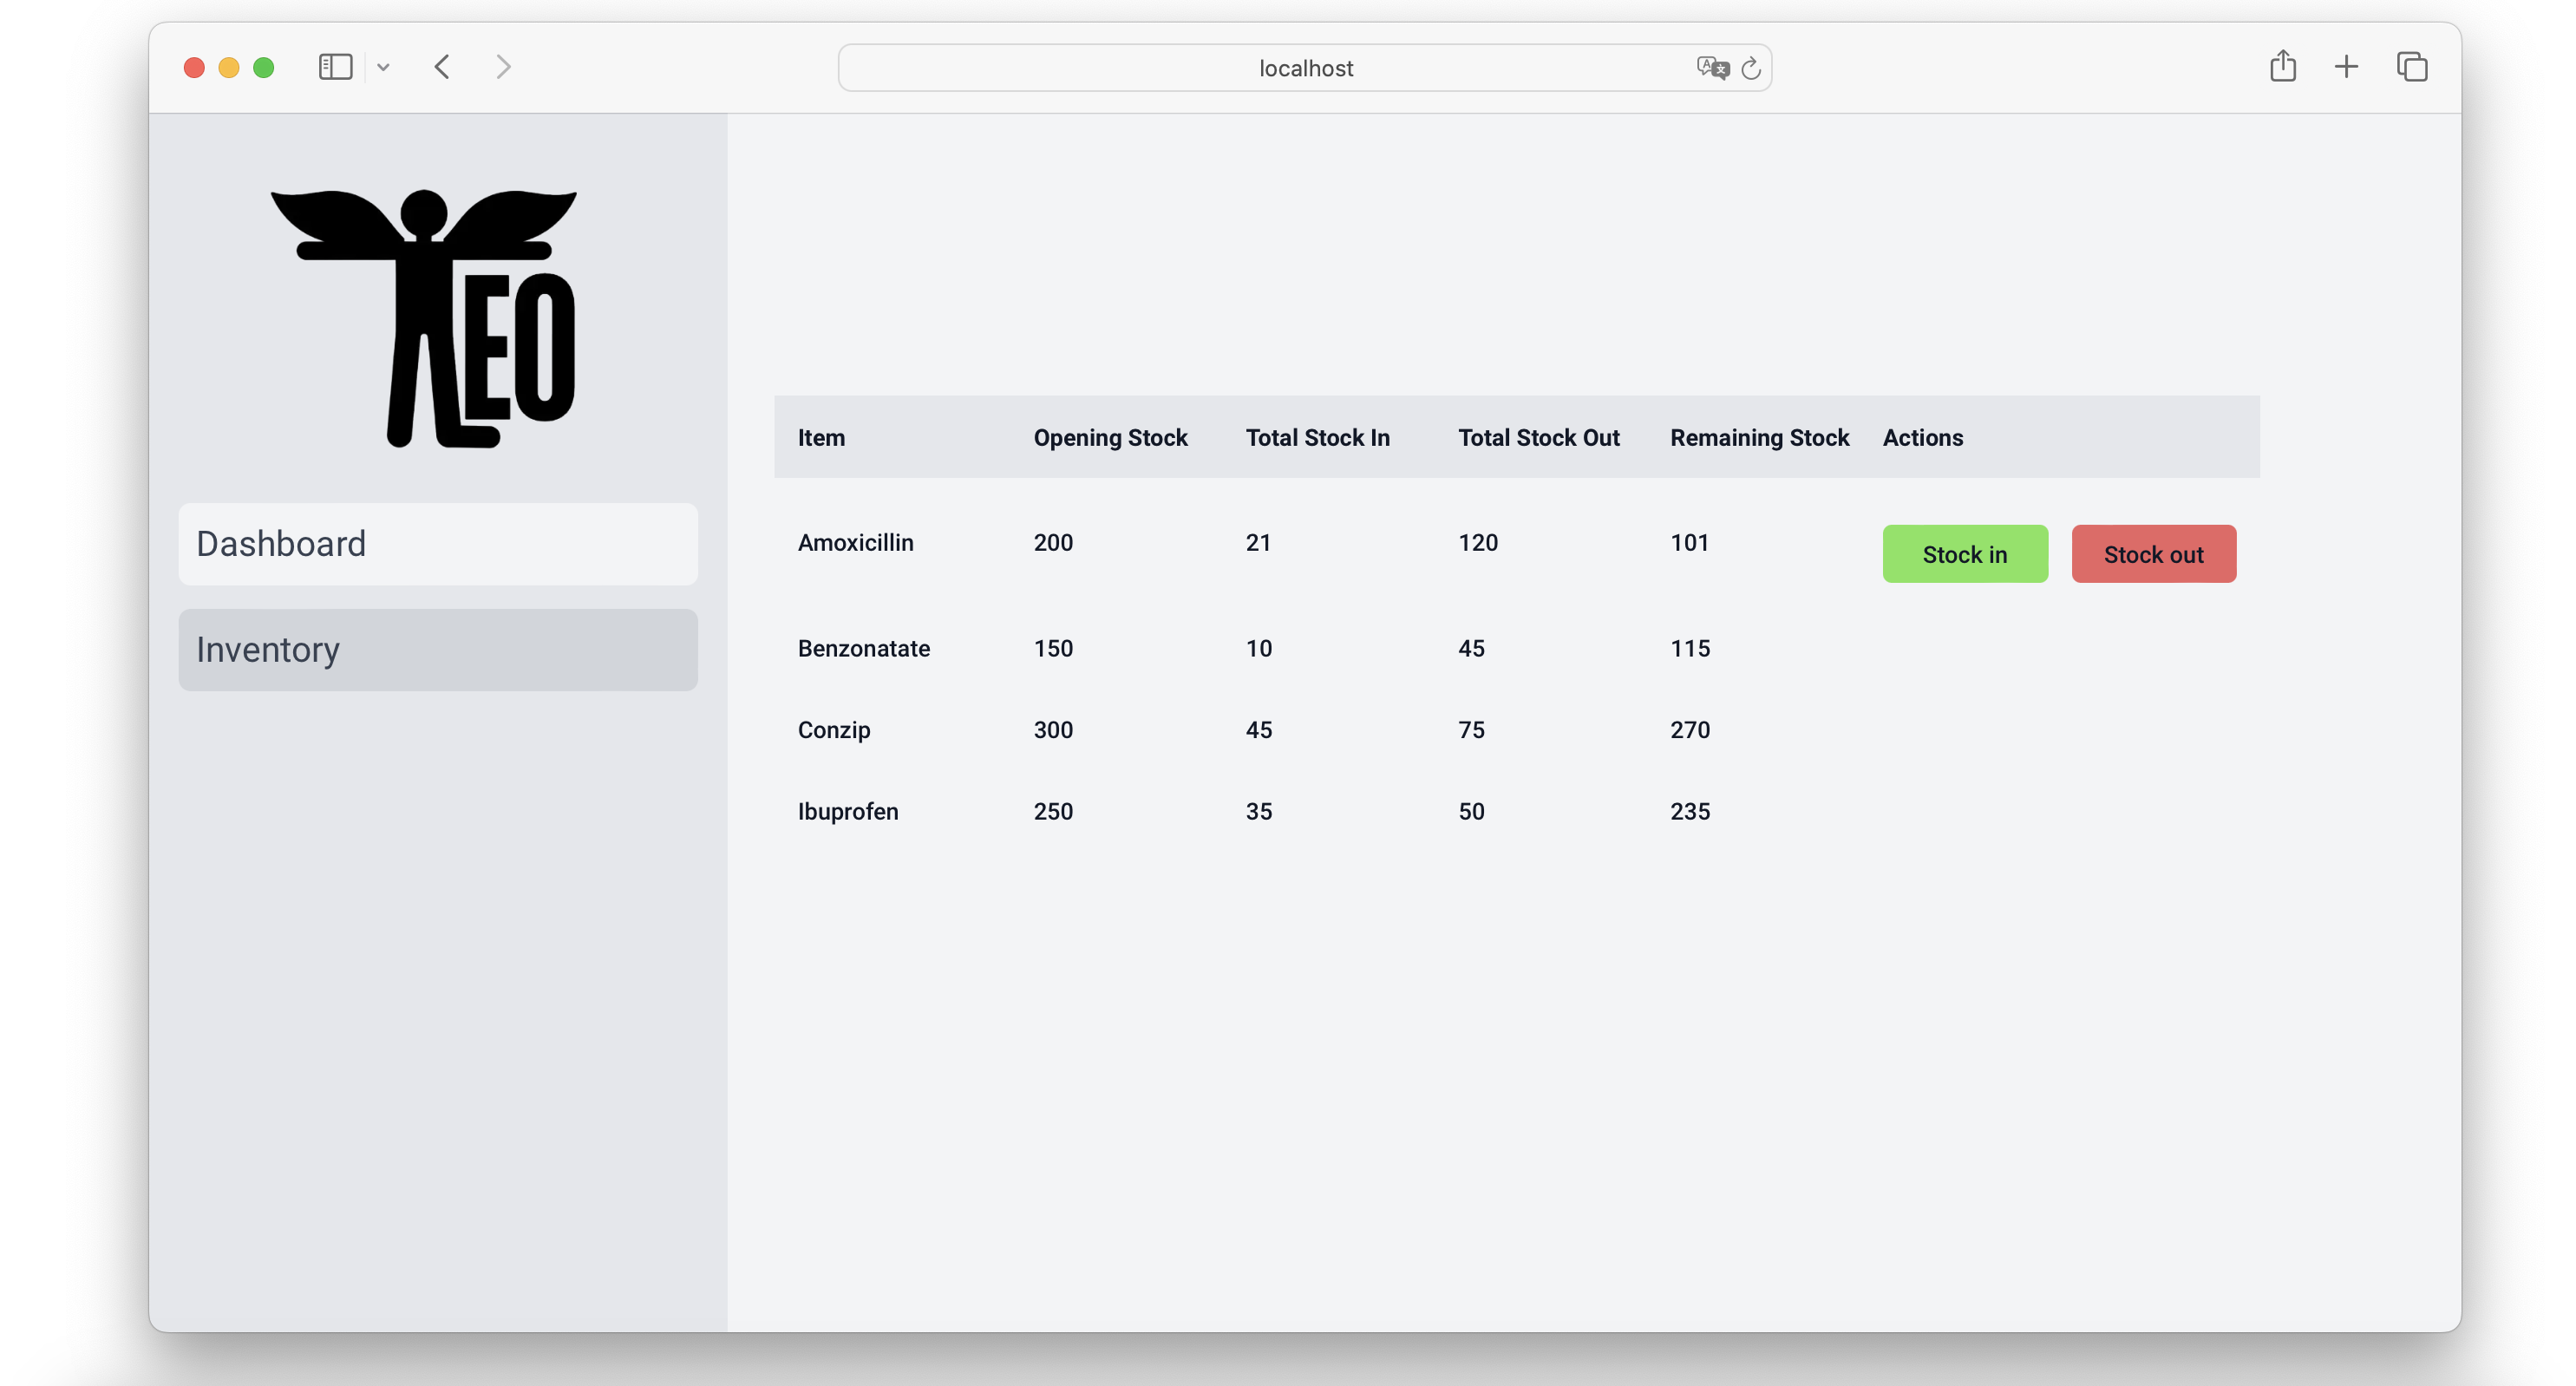The image size is (2576, 1386).
Task: Click the Remaining Stock column header
Action: click(1759, 438)
